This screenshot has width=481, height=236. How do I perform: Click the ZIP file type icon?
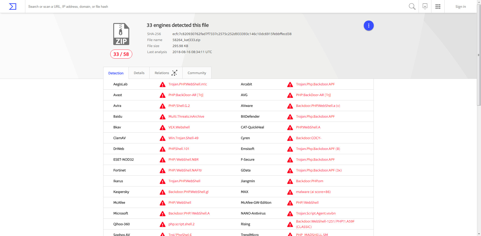121,34
